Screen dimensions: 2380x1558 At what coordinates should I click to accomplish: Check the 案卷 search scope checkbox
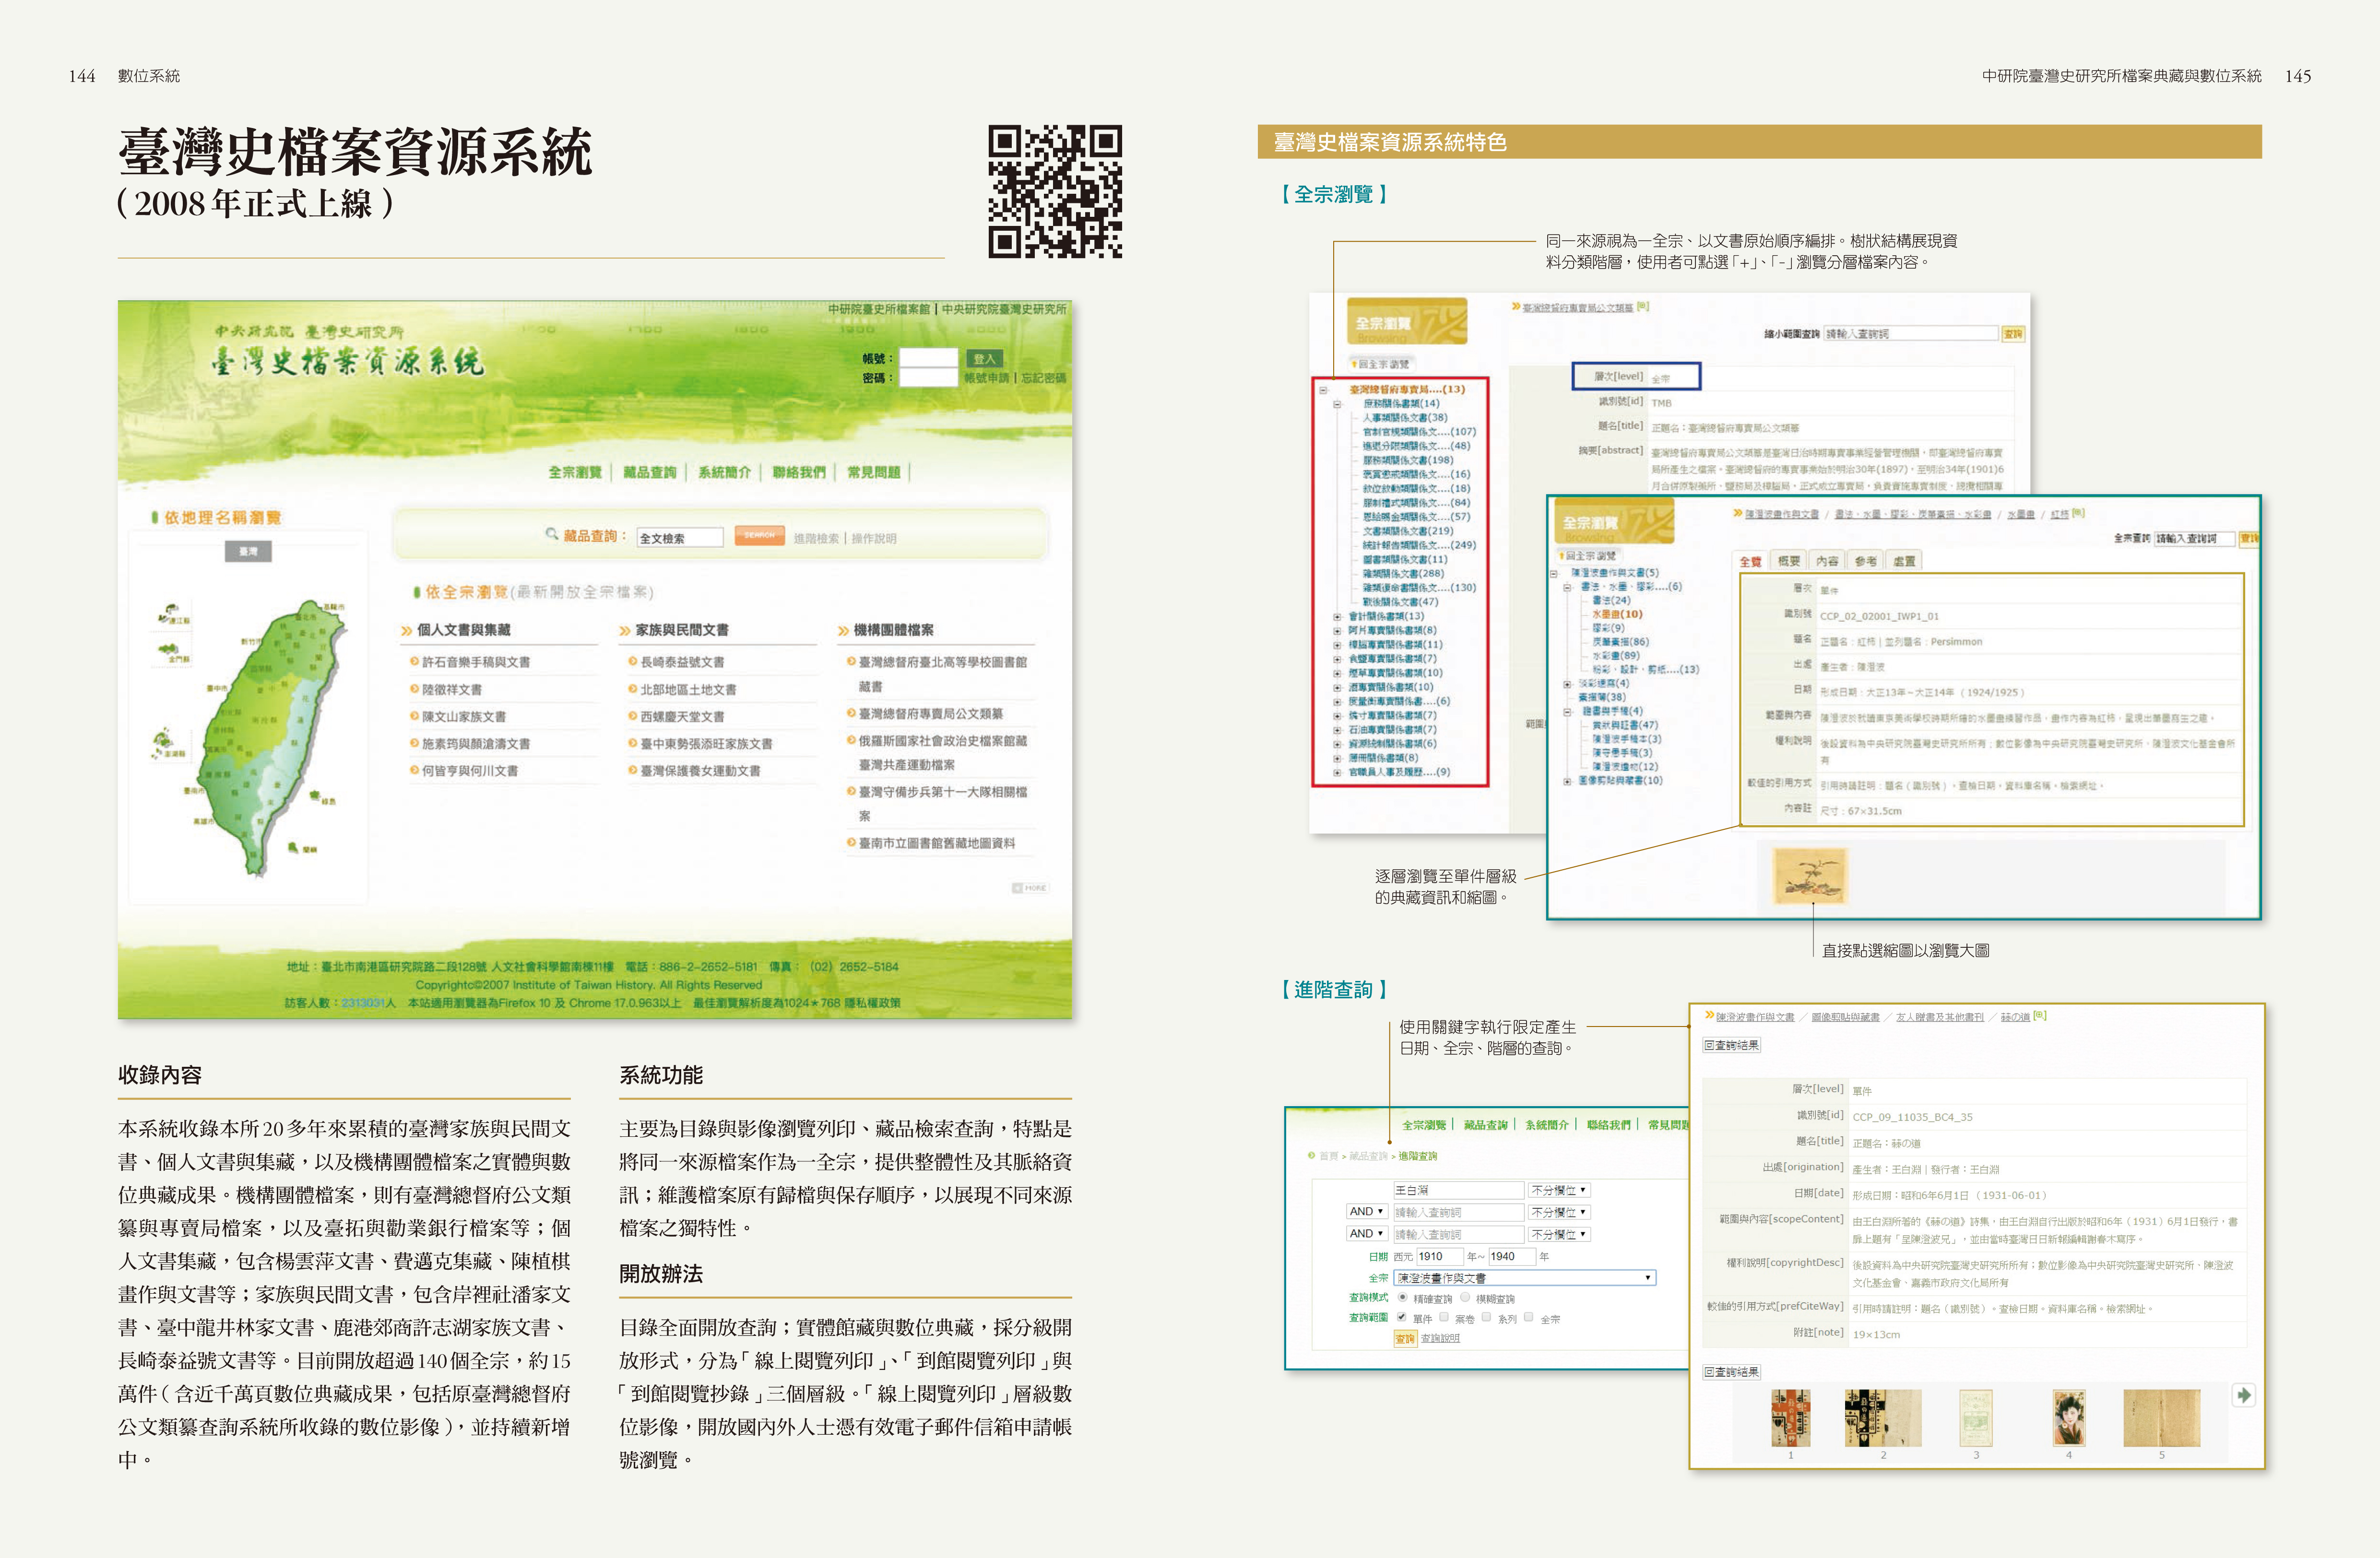1444,1317
